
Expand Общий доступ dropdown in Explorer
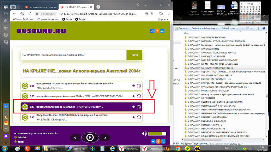[230, 28]
